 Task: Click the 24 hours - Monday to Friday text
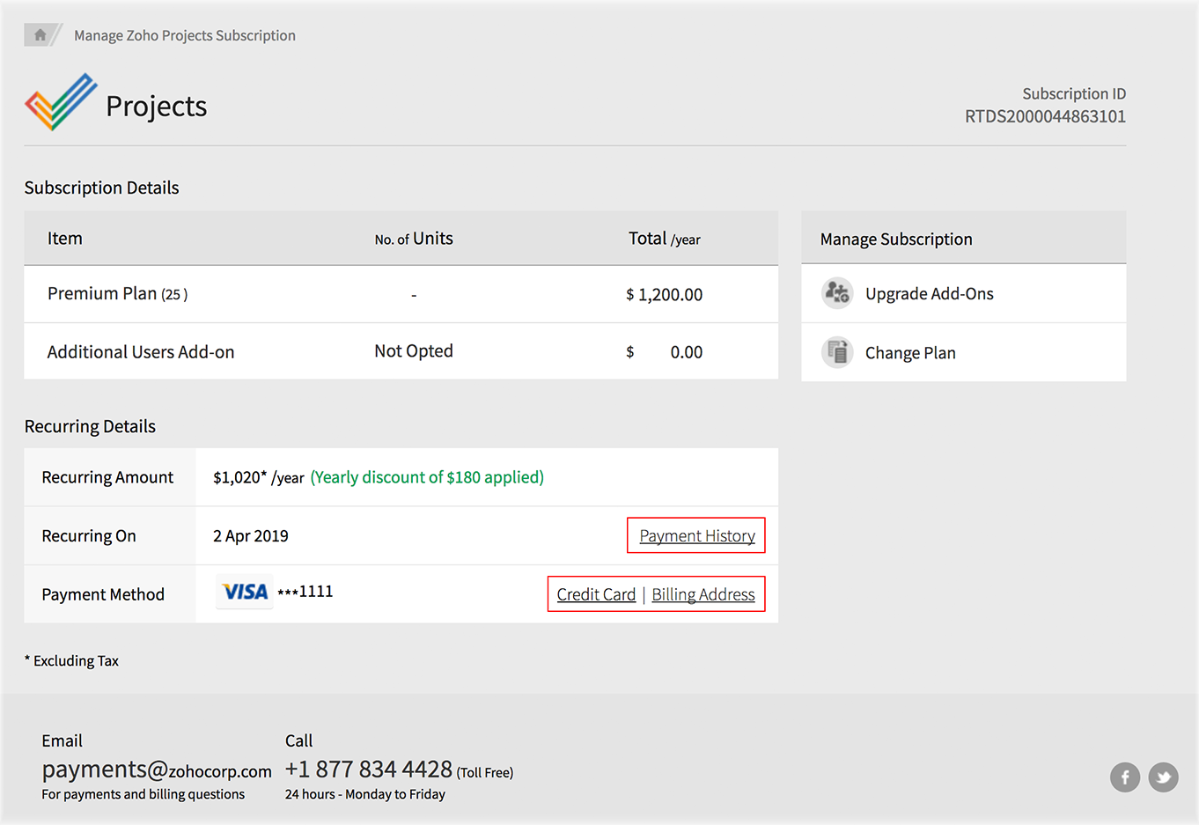[365, 794]
